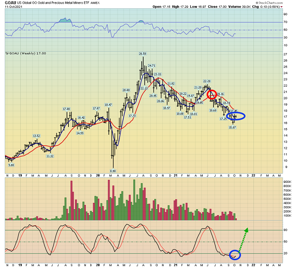The height and width of the screenshot is (268, 296).
Task: Click the 80 label on stochastic axis
Action: click(x=285, y=230)
